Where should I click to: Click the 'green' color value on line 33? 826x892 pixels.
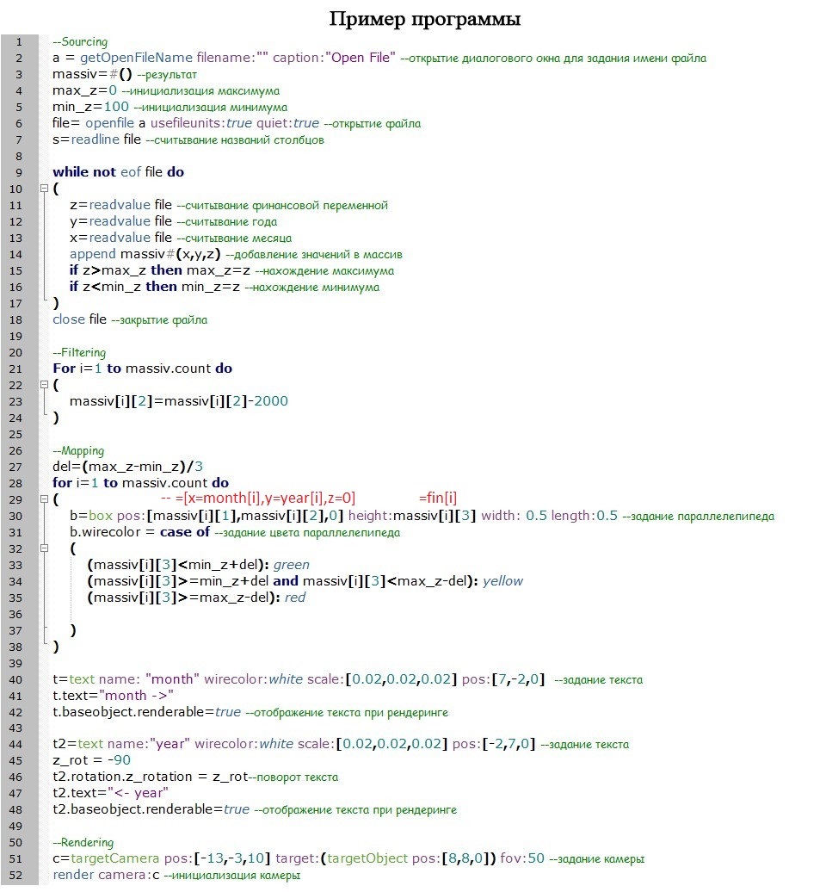[x=292, y=565]
